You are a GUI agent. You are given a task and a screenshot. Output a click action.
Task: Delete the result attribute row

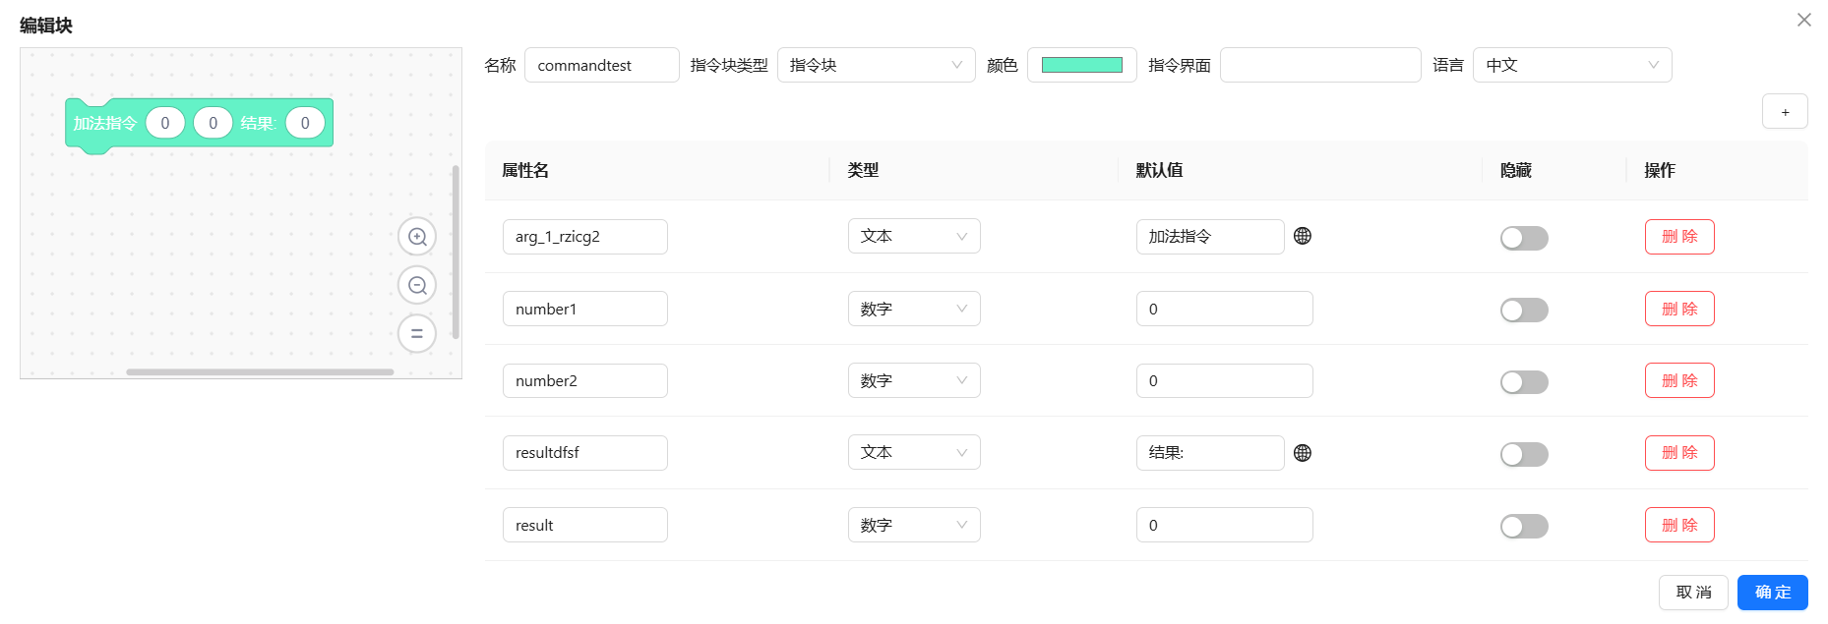(x=1679, y=525)
